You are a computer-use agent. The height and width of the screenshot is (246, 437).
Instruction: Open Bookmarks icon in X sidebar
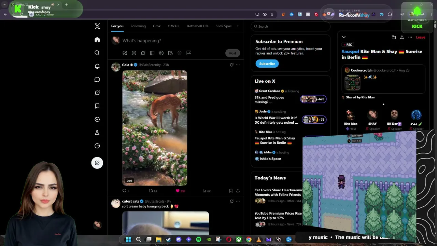tap(97, 106)
